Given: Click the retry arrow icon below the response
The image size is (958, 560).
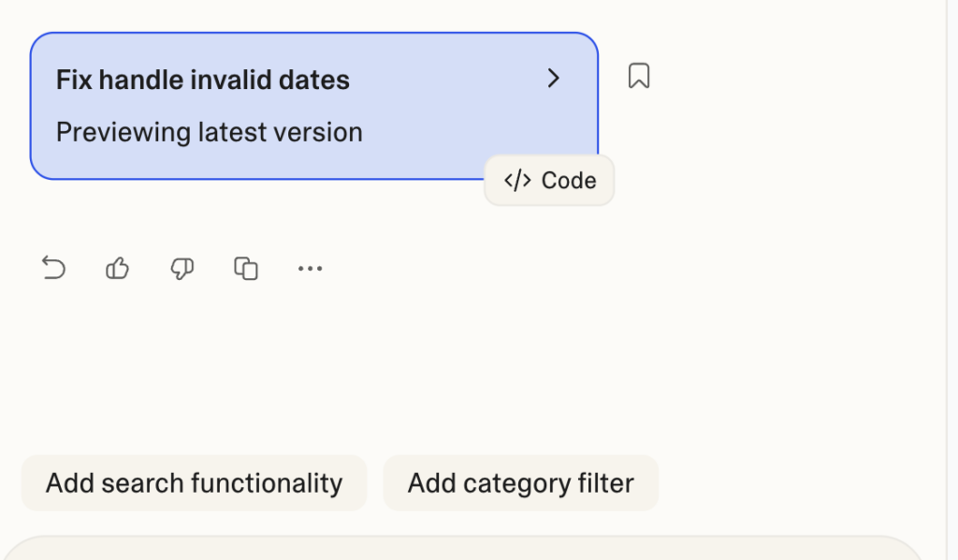Looking at the screenshot, I should [x=54, y=269].
